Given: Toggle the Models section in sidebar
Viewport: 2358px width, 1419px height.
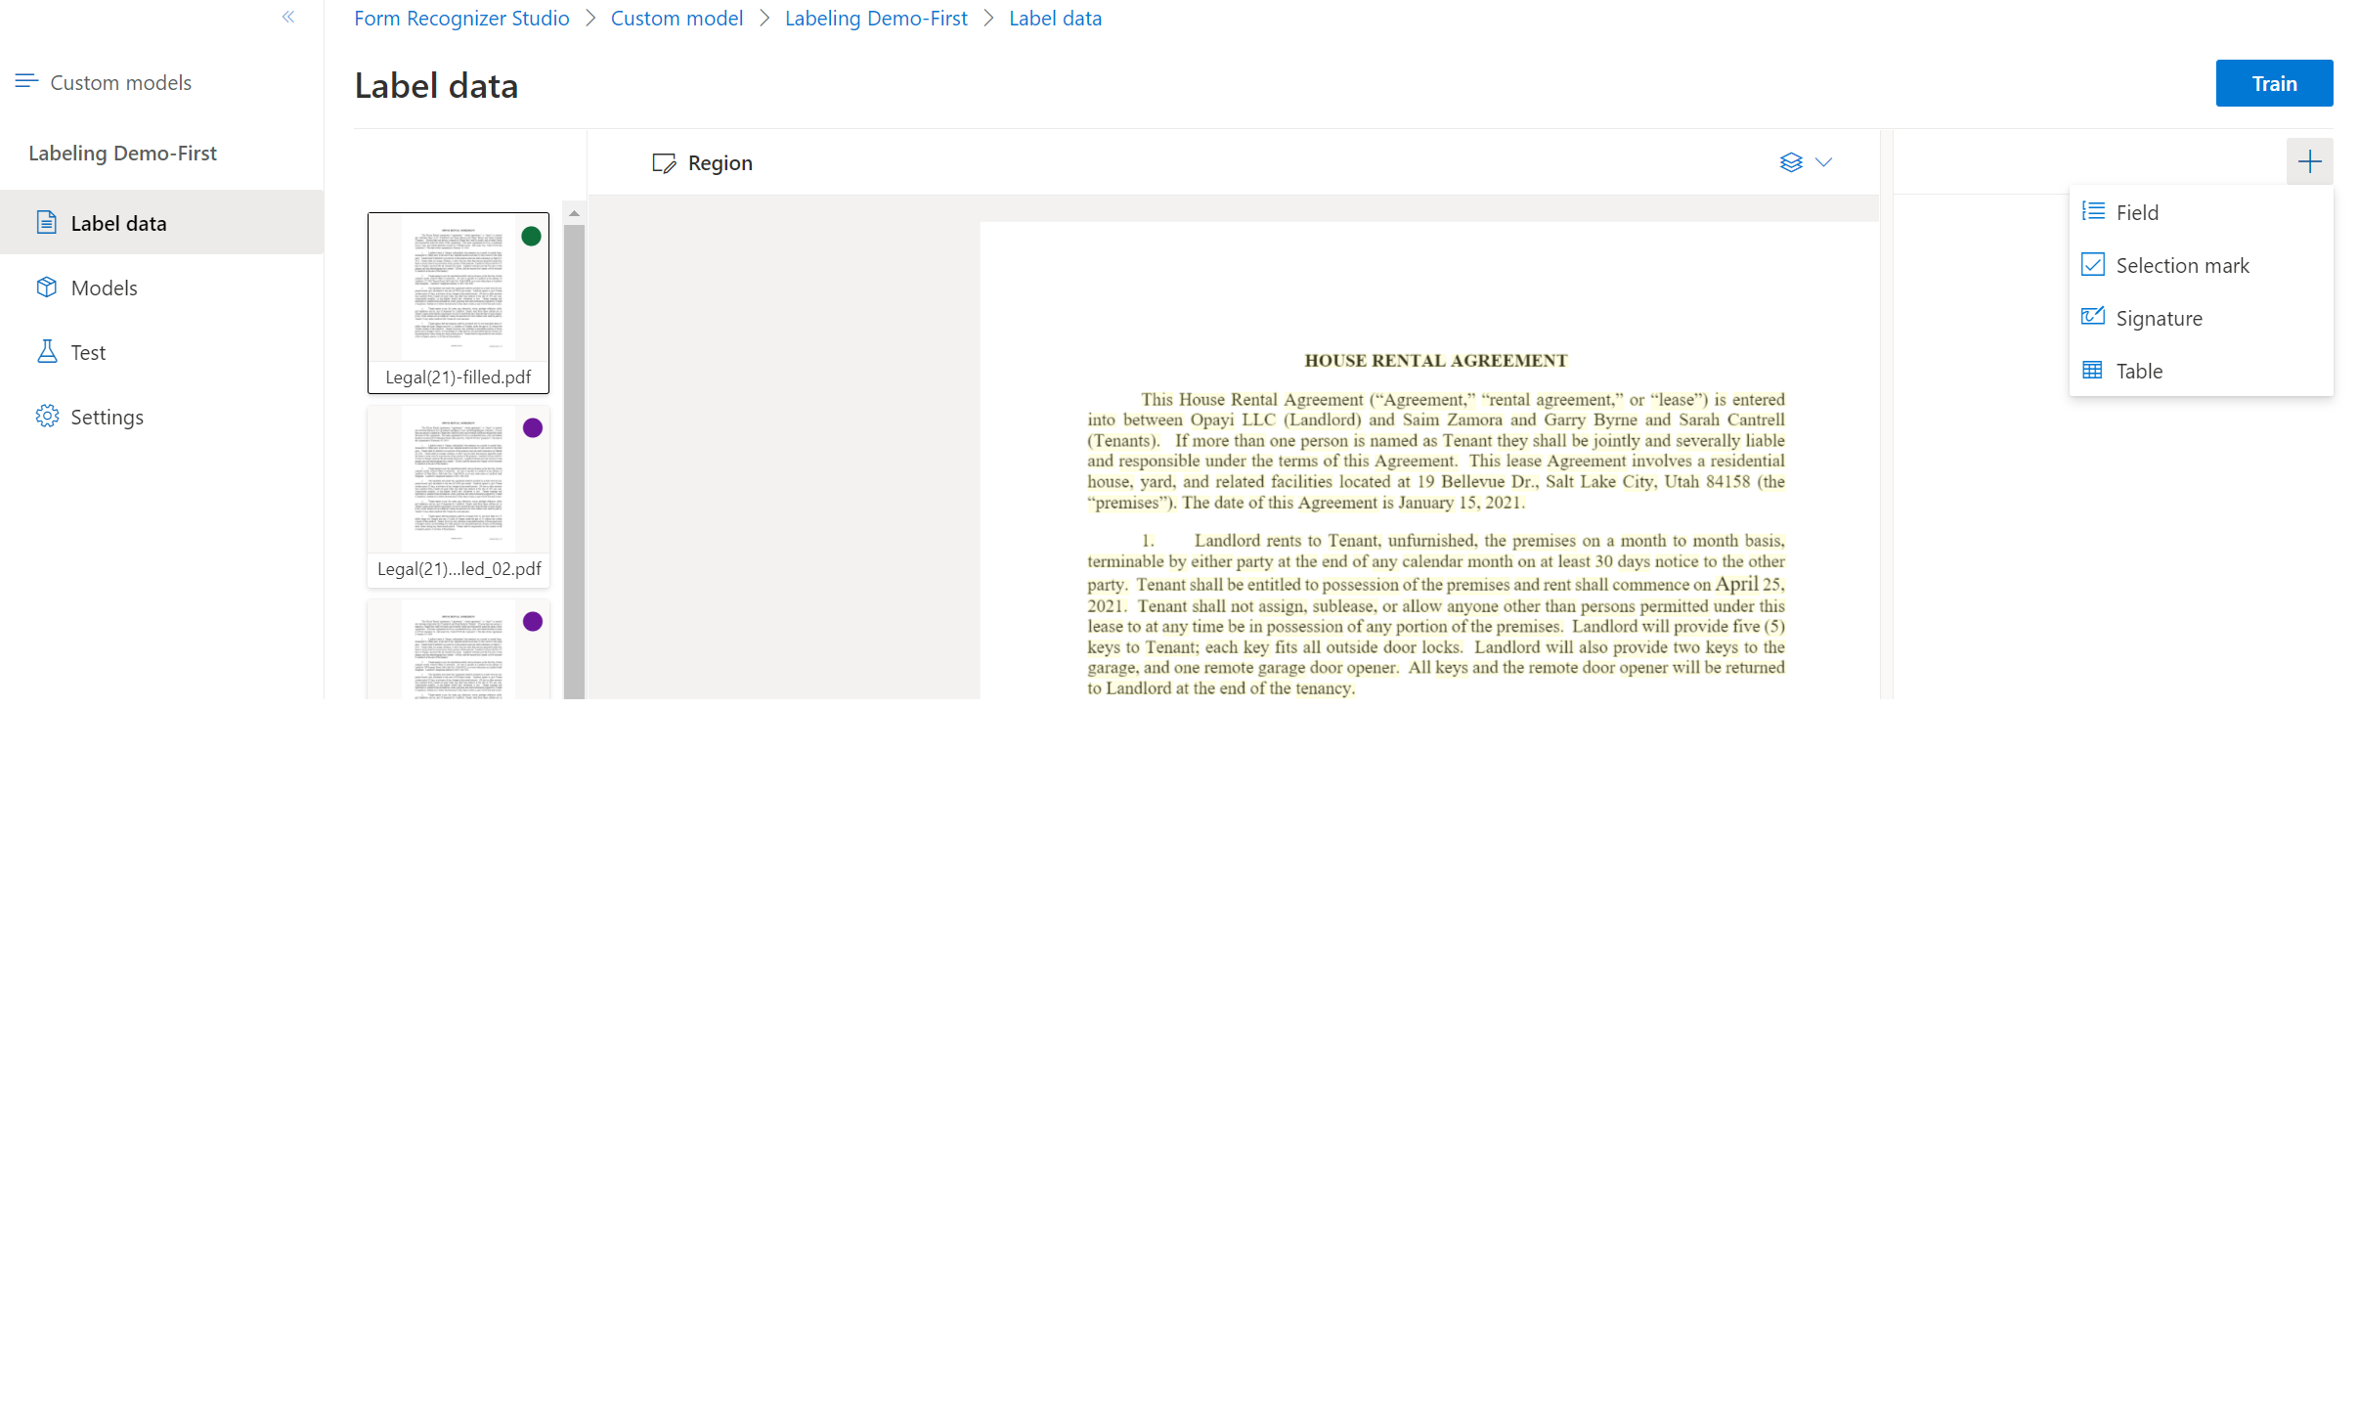Looking at the screenshot, I should point(105,287).
